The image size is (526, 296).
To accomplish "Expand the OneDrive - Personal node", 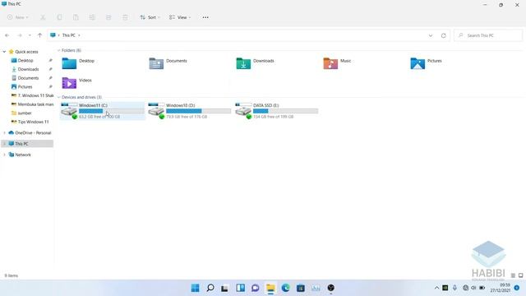I will point(4,133).
